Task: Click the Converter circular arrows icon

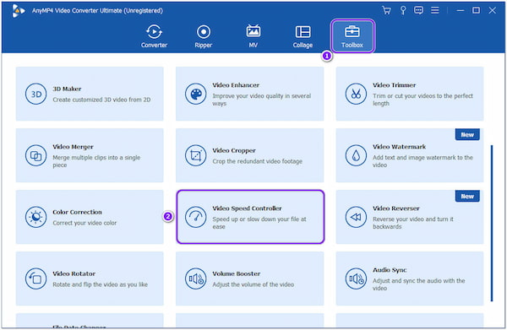Action: [x=154, y=31]
